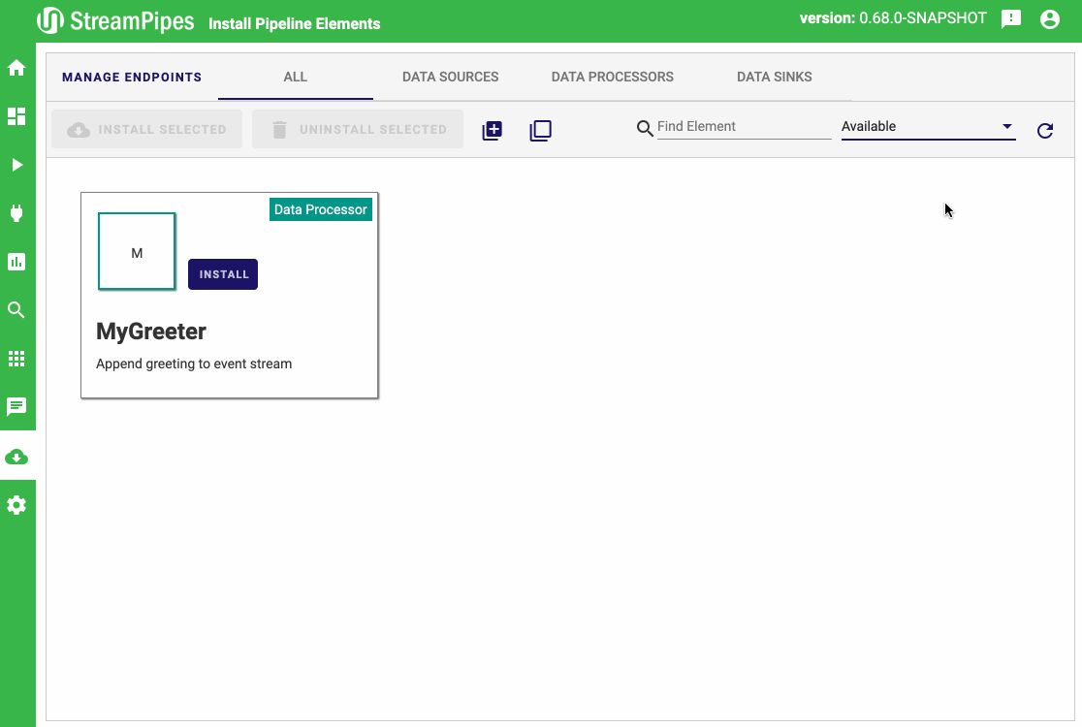Click the Uninstall Selected button
The width and height of the screenshot is (1082, 727).
coord(358,129)
